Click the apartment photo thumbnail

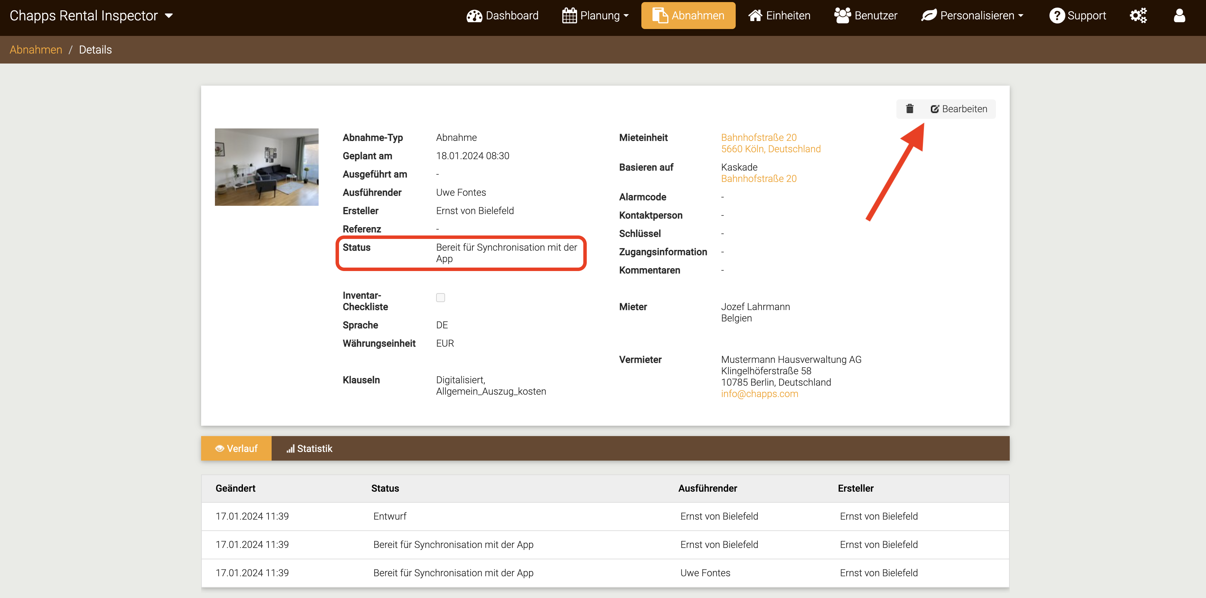click(266, 167)
